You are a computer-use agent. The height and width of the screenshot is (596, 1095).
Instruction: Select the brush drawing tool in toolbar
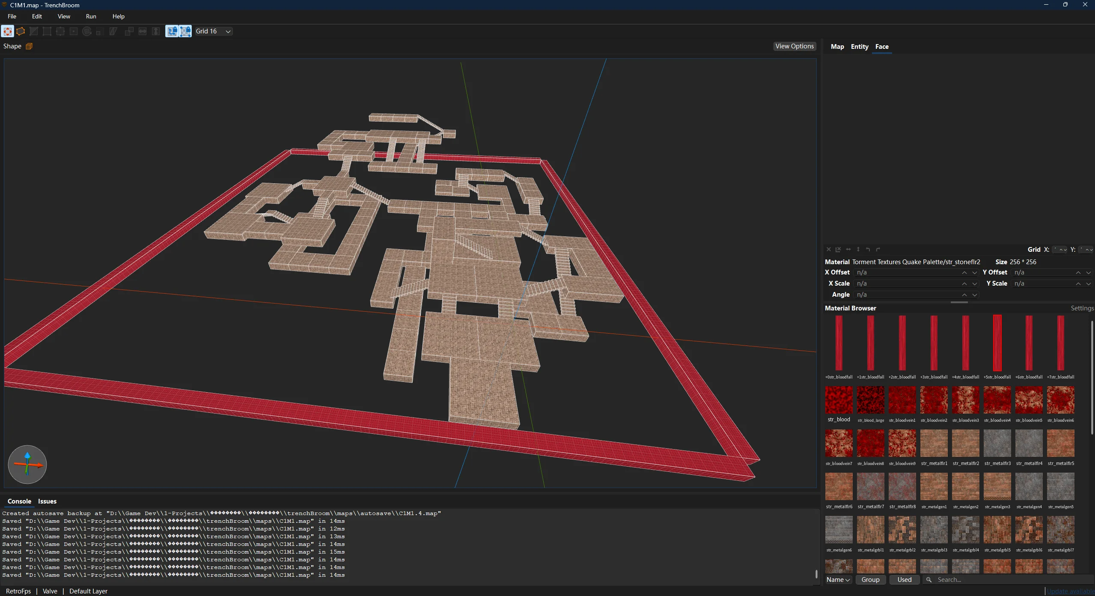click(x=8, y=31)
